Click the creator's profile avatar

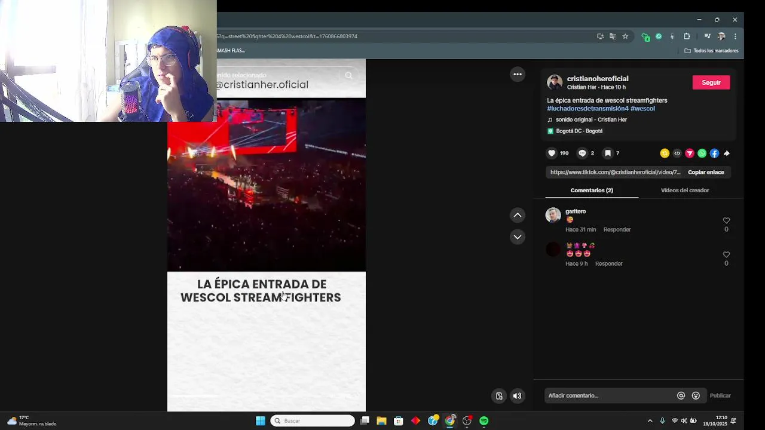(555, 82)
